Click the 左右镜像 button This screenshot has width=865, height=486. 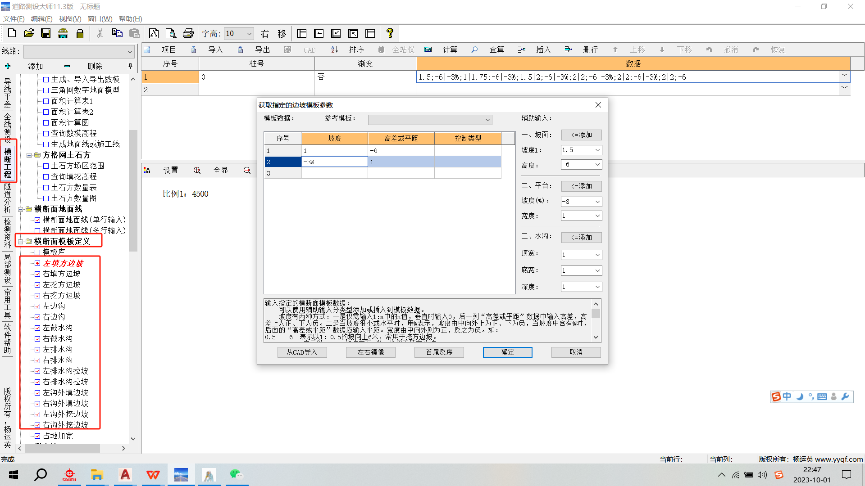pos(370,352)
